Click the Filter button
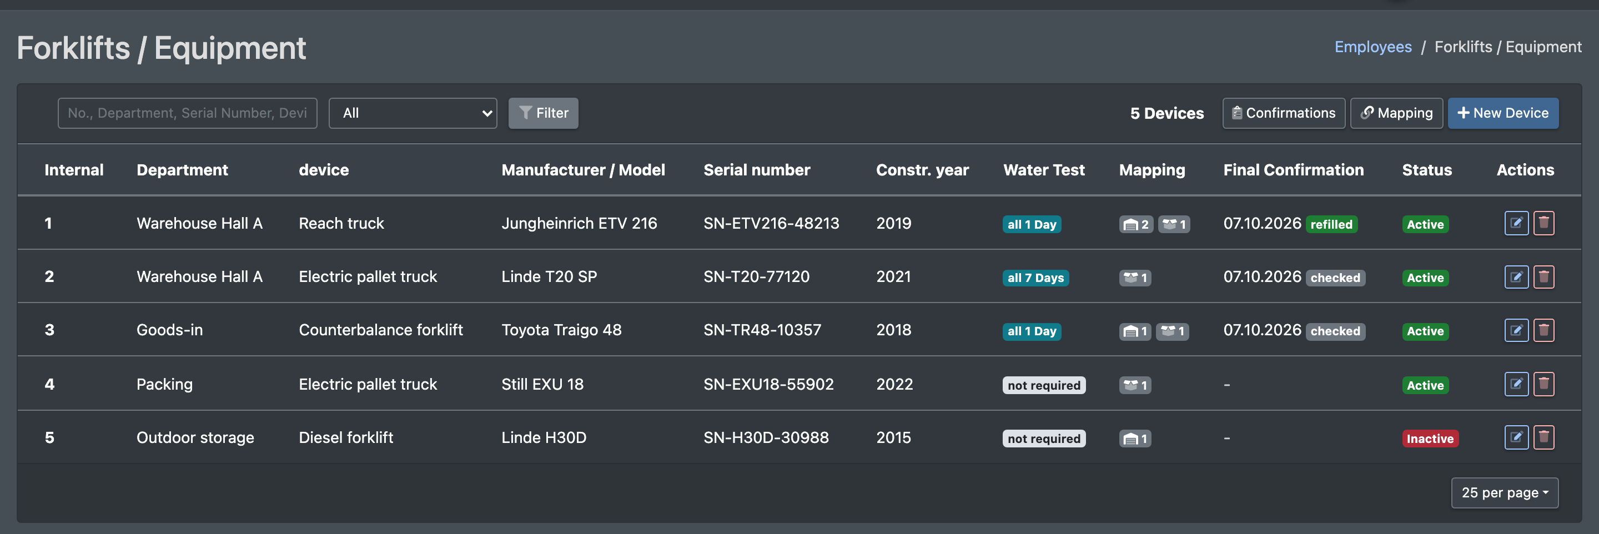 (543, 113)
